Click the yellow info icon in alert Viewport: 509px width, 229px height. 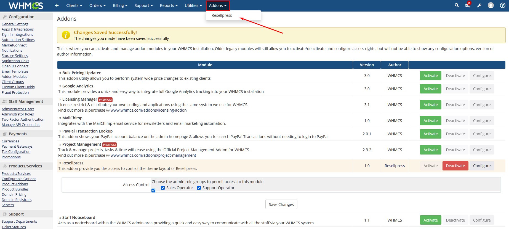click(66, 35)
